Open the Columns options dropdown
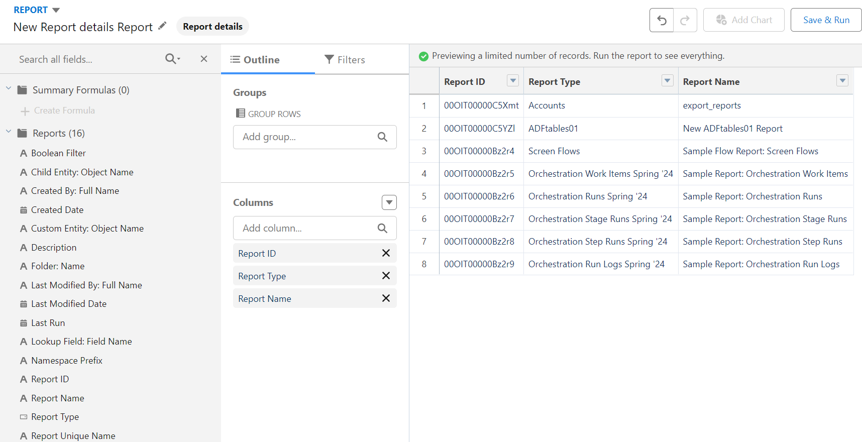Viewport: 862px width, 442px height. click(x=389, y=202)
